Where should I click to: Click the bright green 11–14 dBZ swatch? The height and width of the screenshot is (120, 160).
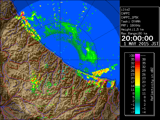(137, 89)
